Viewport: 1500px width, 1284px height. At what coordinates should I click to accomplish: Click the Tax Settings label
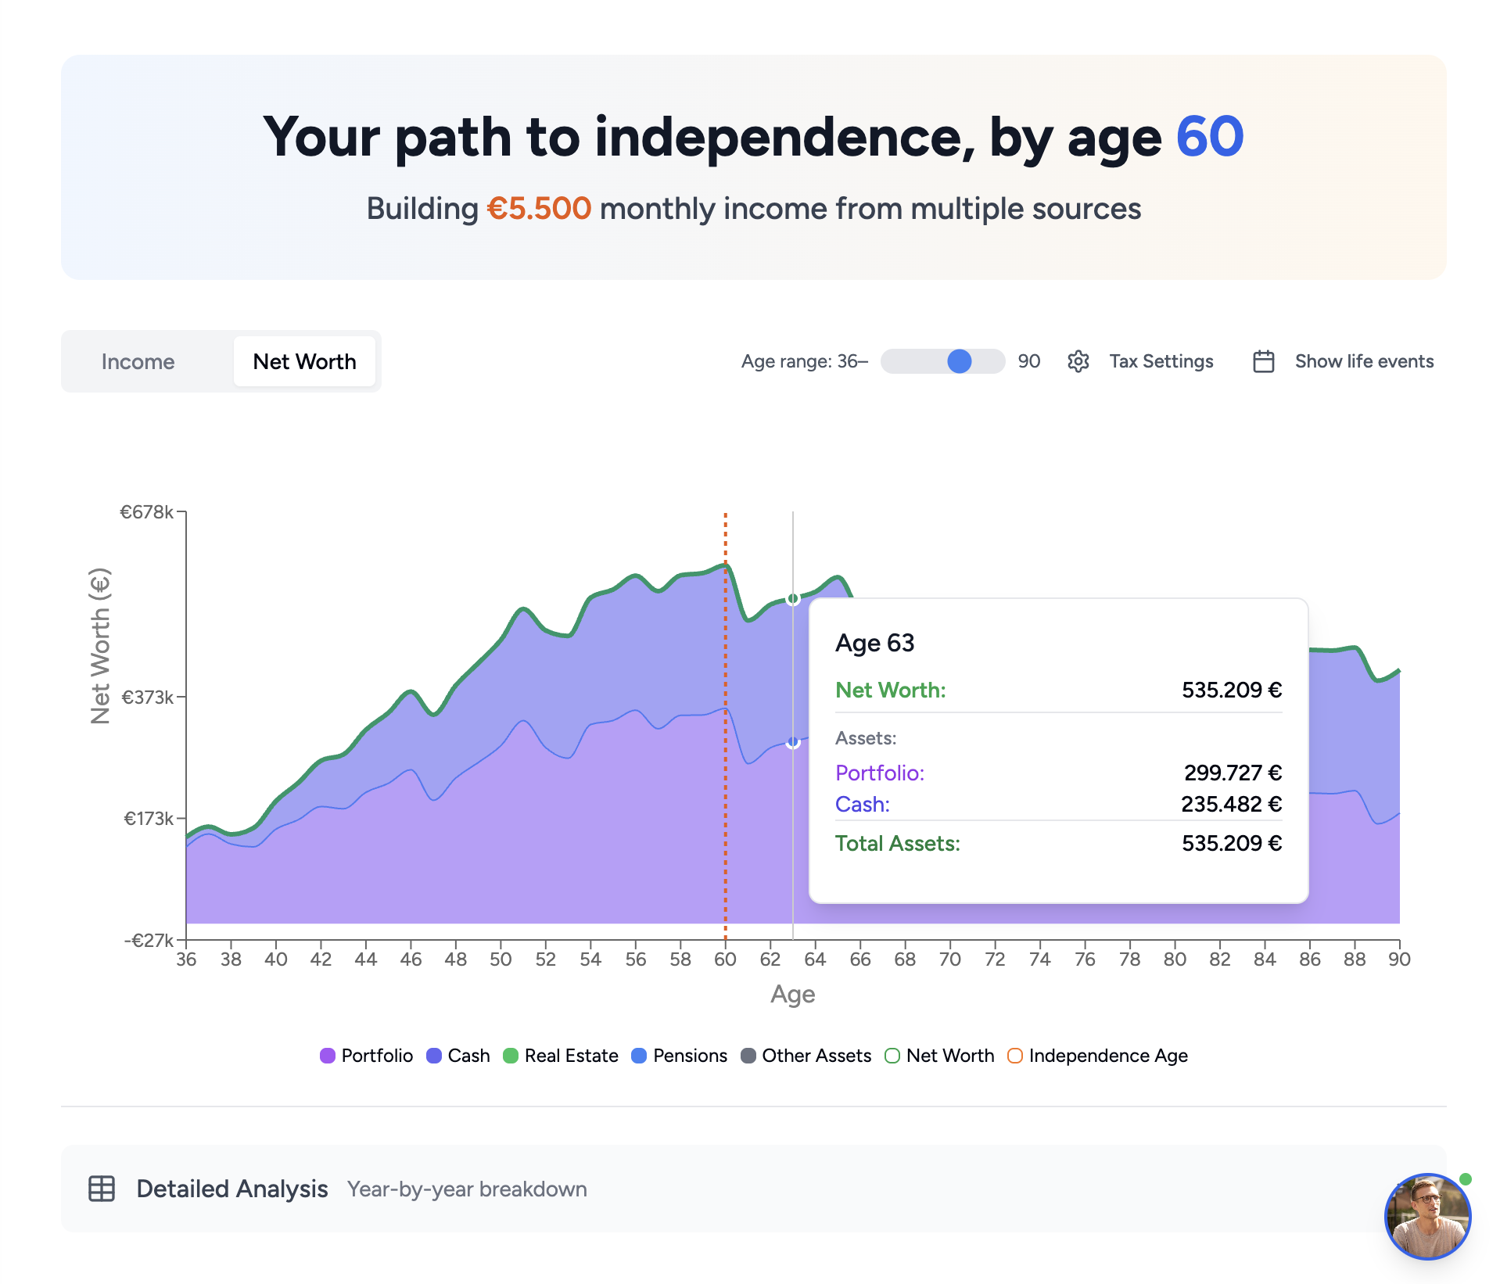(x=1161, y=360)
